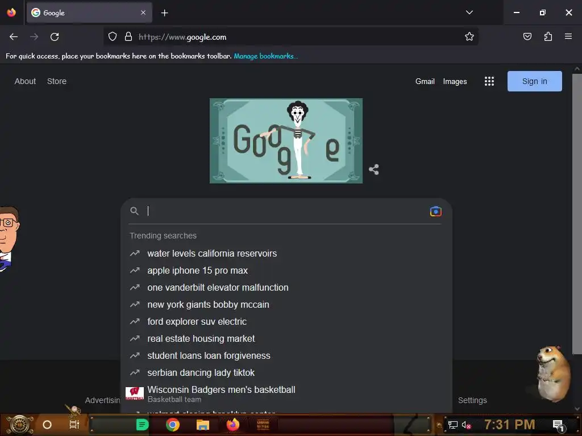Select the Google browser tab
Viewport: 582px width, 436px height.
point(89,12)
